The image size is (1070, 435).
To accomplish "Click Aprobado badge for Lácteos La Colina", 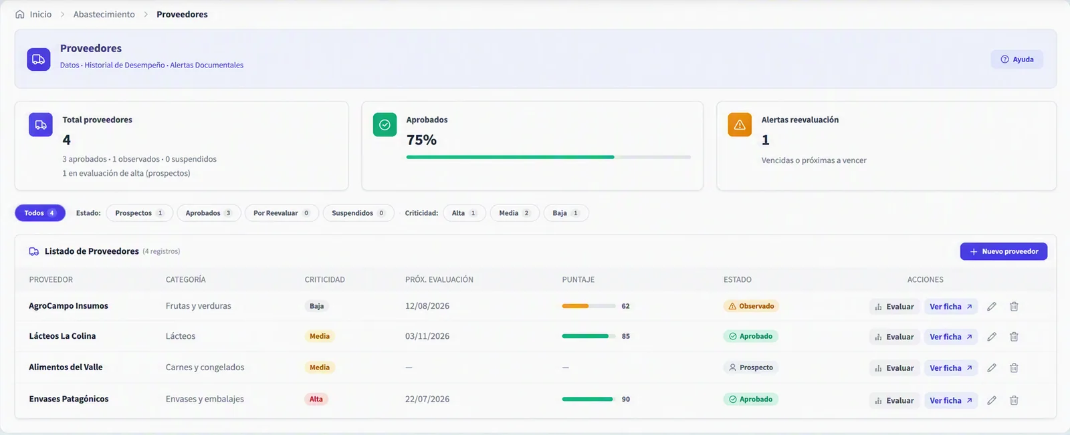I will [x=750, y=336].
